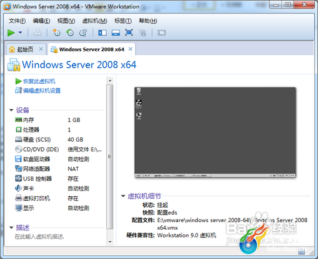Select the 内存 device row
Image resolution: width=318 pixels, height=259 pixels.
pyautogui.click(x=59, y=120)
